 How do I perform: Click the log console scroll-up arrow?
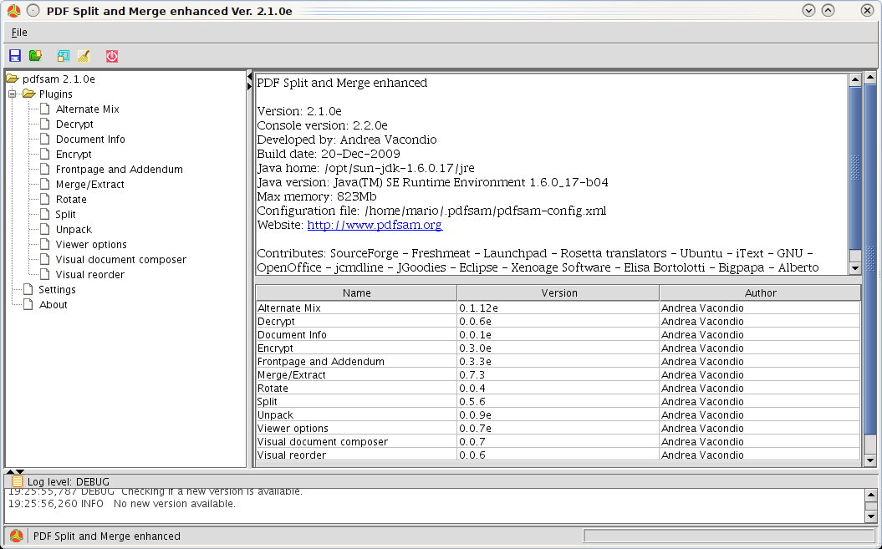(x=870, y=496)
